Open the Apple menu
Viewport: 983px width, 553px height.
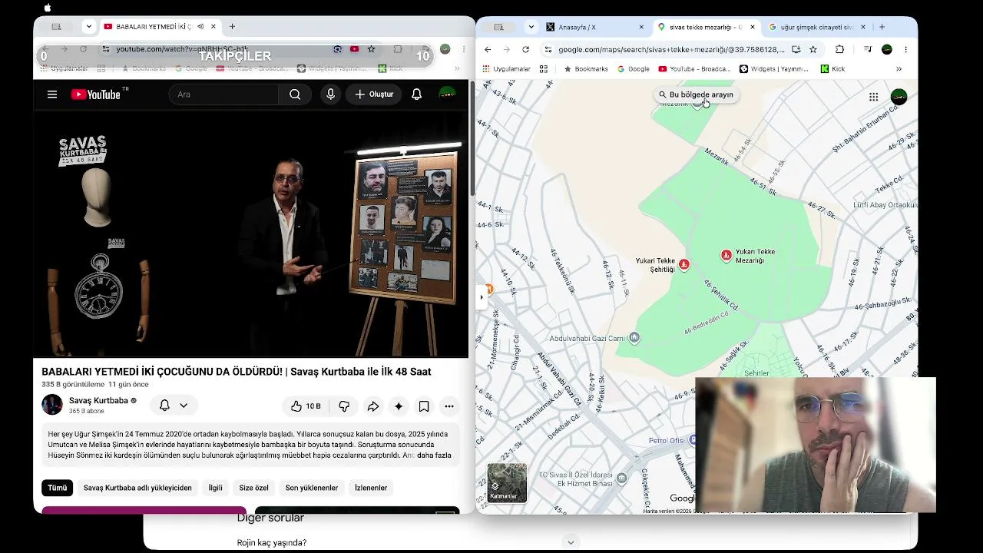pyautogui.click(x=48, y=8)
